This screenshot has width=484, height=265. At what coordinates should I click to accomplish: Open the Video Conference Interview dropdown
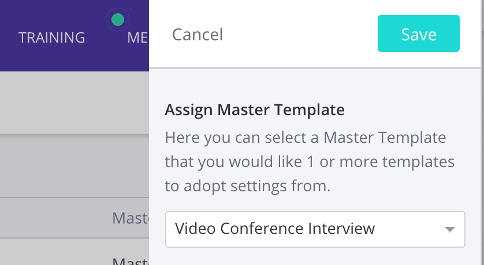tap(315, 229)
